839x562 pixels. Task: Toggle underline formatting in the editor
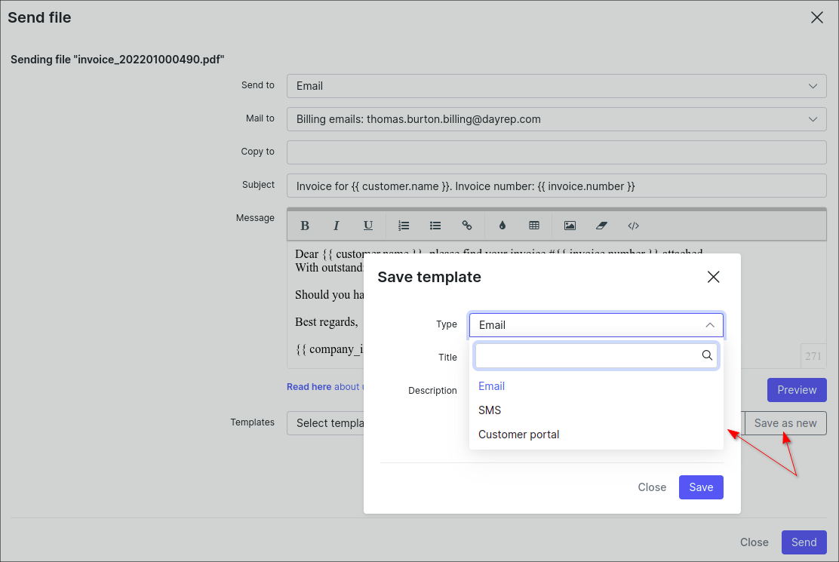[x=368, y=226]
